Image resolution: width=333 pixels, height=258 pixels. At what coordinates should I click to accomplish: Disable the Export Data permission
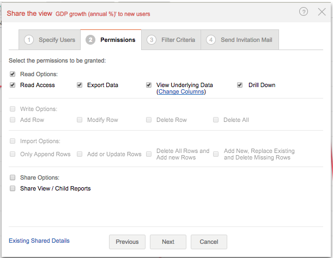point(80,85)
